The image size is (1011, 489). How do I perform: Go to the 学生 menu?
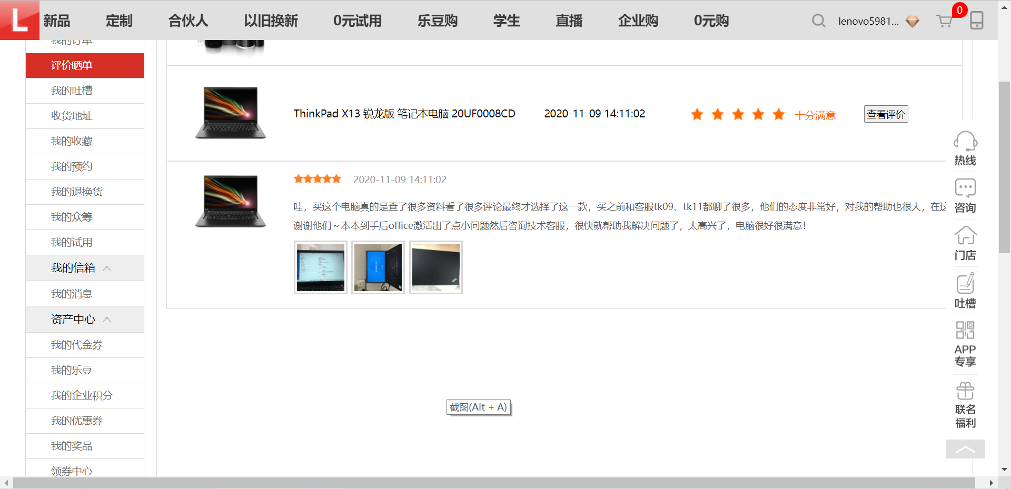(x=507, y=21)
